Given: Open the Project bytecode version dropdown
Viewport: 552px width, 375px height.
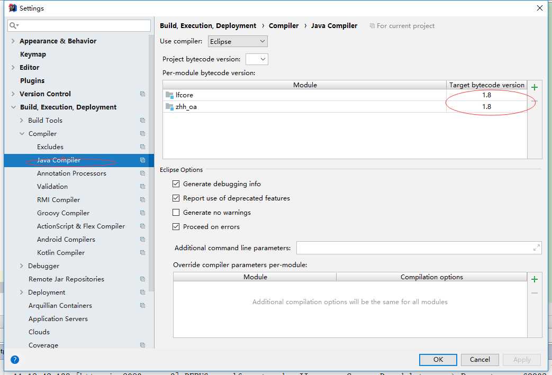Looking at the screenshot, I should (257, 59).
